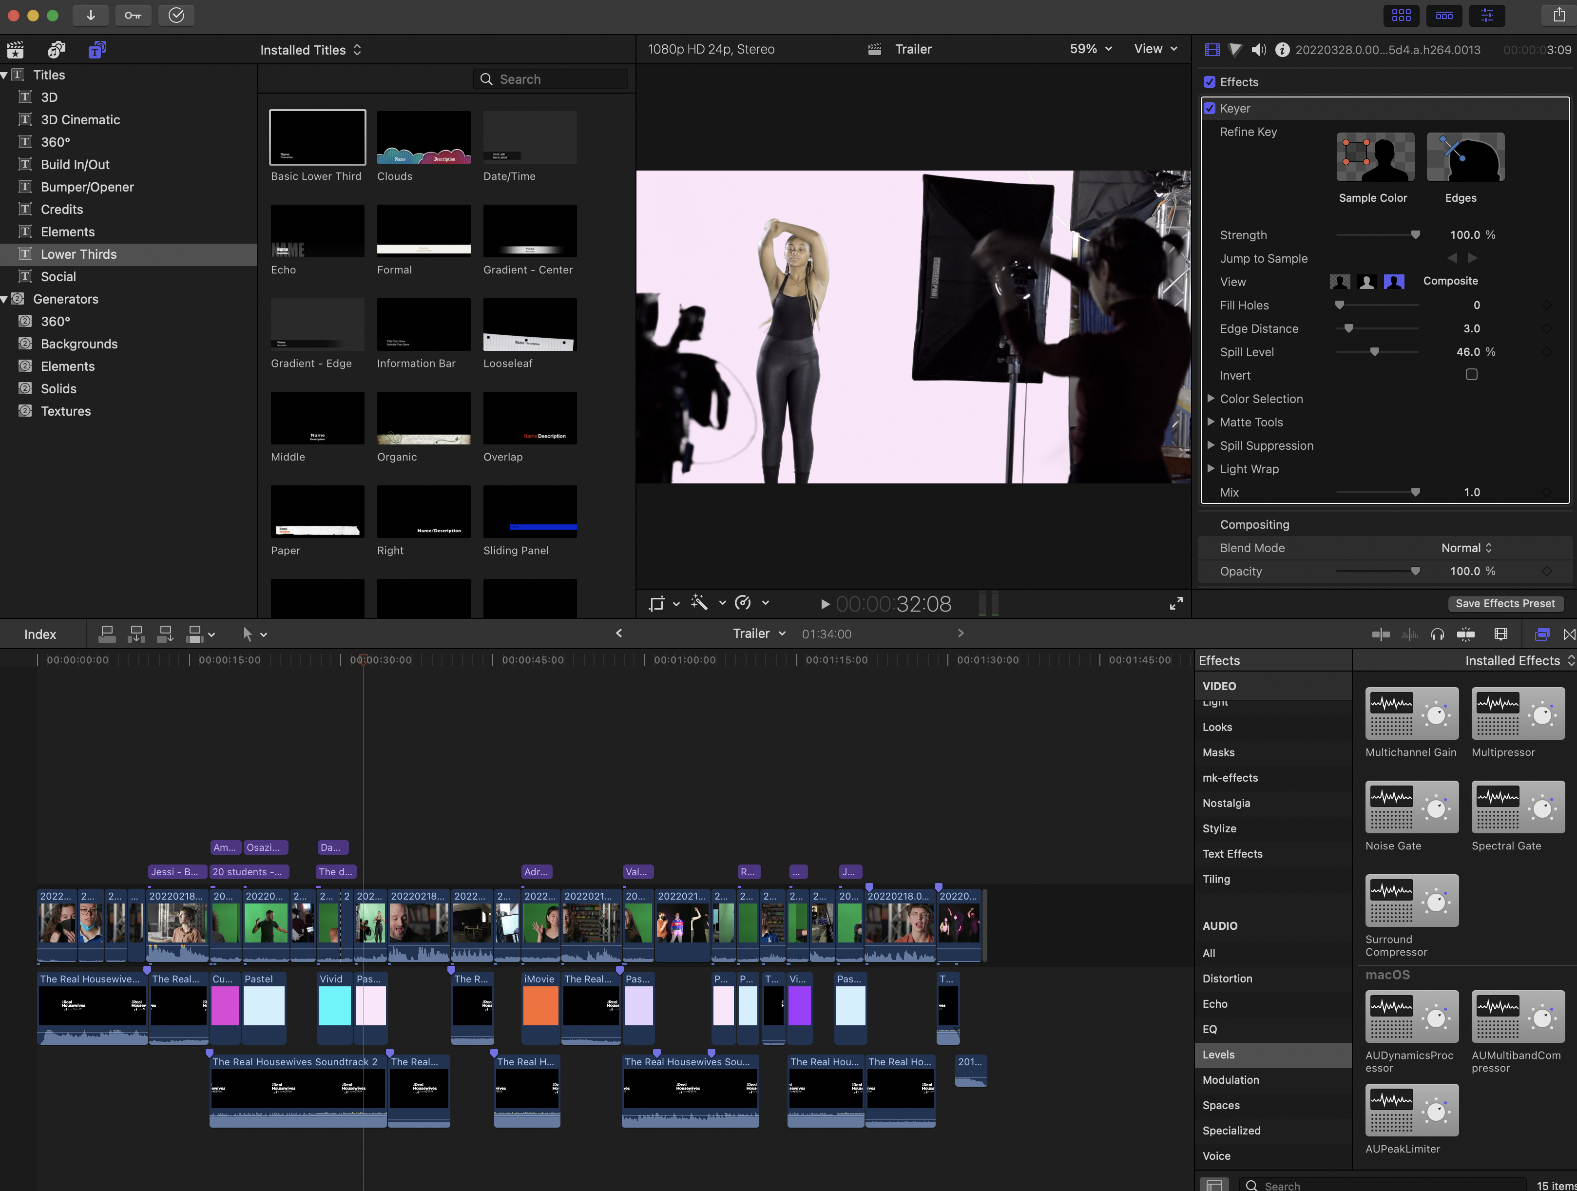The width and height of the screenshot is (1577, 1191).
Task: Open the timeline Index button
Action: coord(40,634)
